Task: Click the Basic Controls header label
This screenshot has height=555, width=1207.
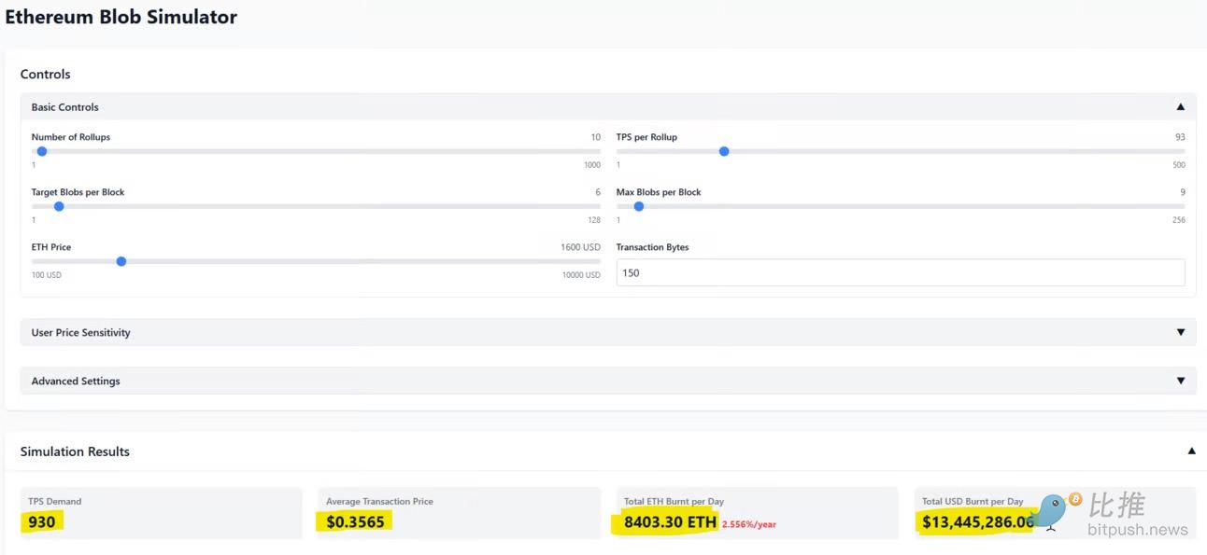Action: point(65,107)
